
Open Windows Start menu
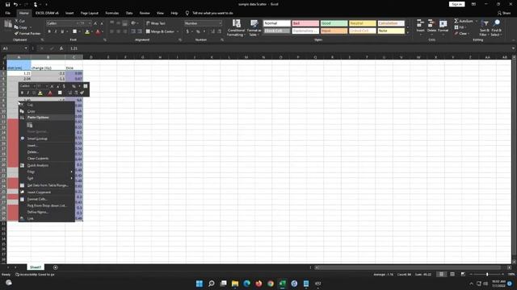(200, 284)
